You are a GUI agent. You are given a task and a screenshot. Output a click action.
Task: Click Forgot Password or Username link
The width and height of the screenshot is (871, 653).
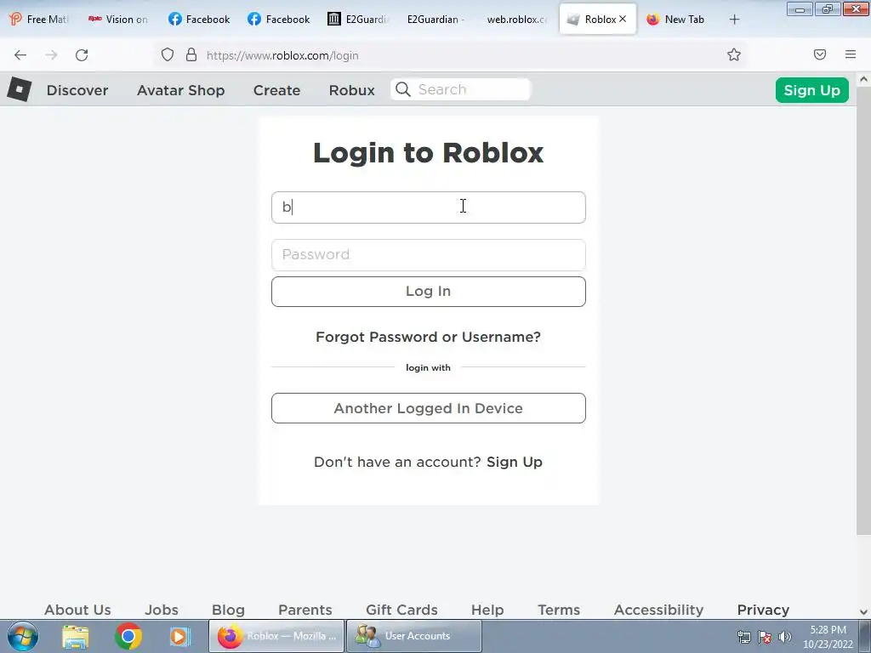(x=429, y=337)
